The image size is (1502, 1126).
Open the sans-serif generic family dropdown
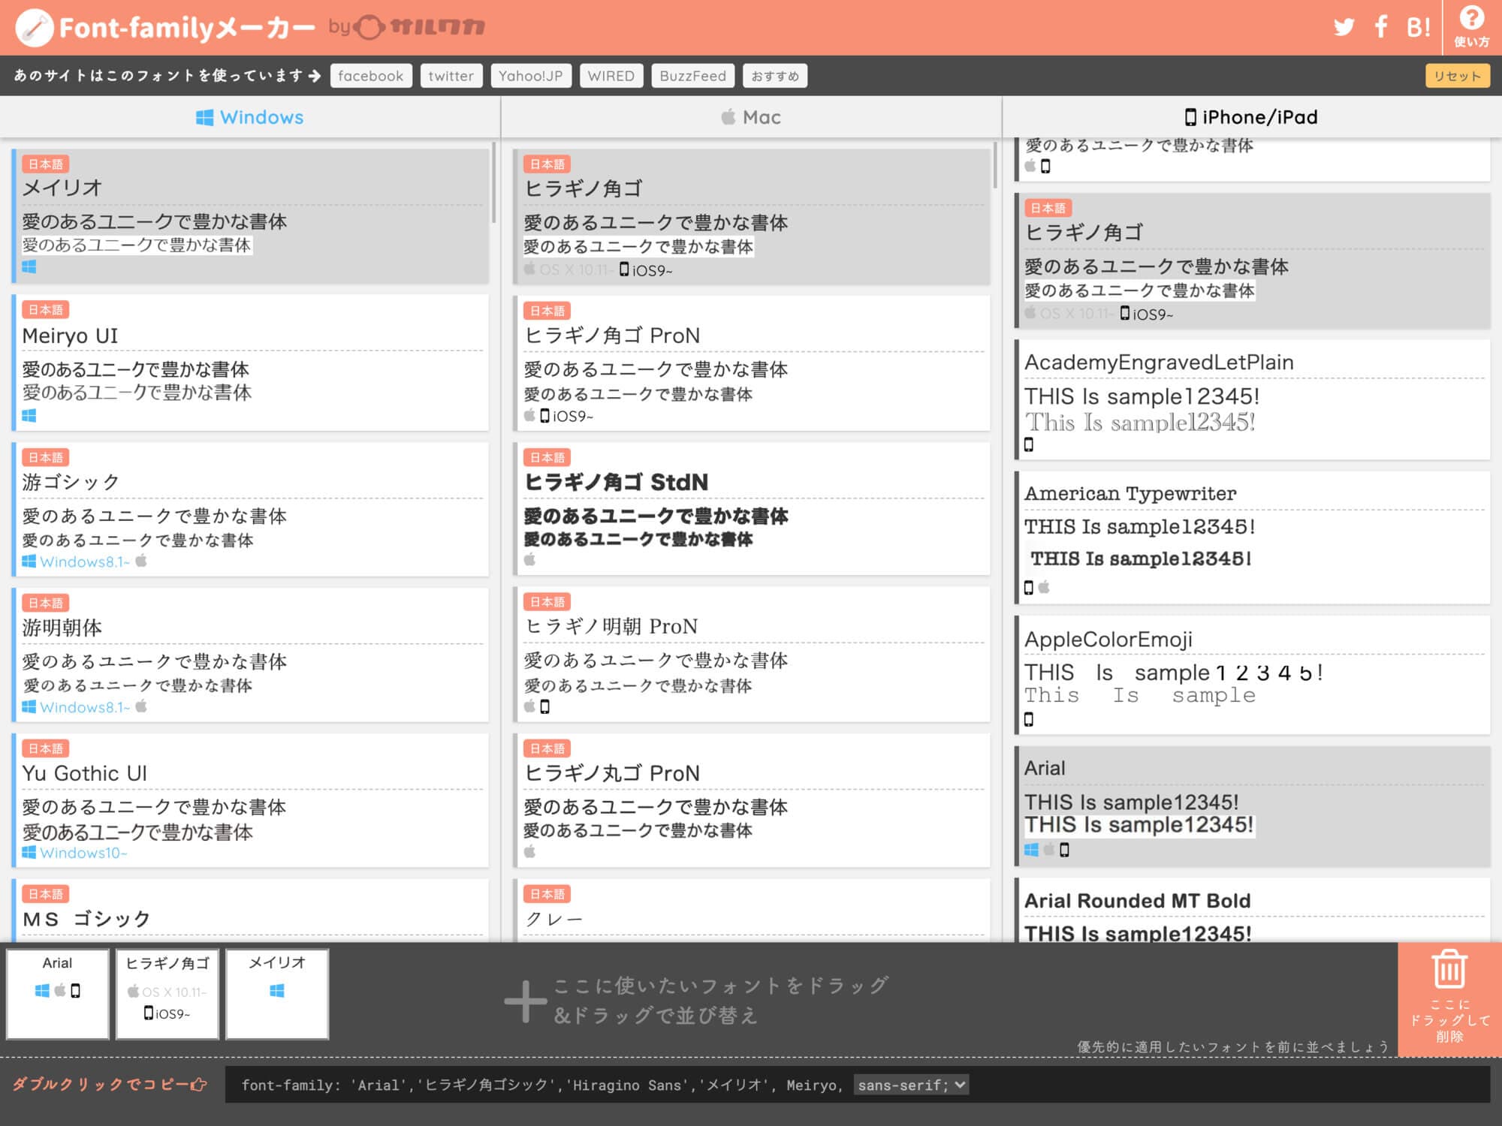coord(911,1085)
